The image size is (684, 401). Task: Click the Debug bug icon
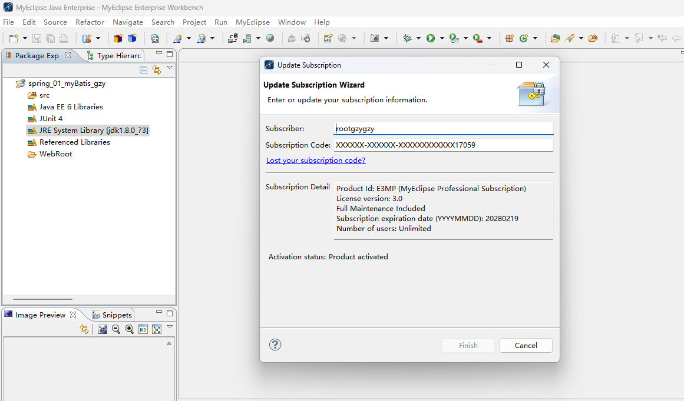click(x=407, y=38)
